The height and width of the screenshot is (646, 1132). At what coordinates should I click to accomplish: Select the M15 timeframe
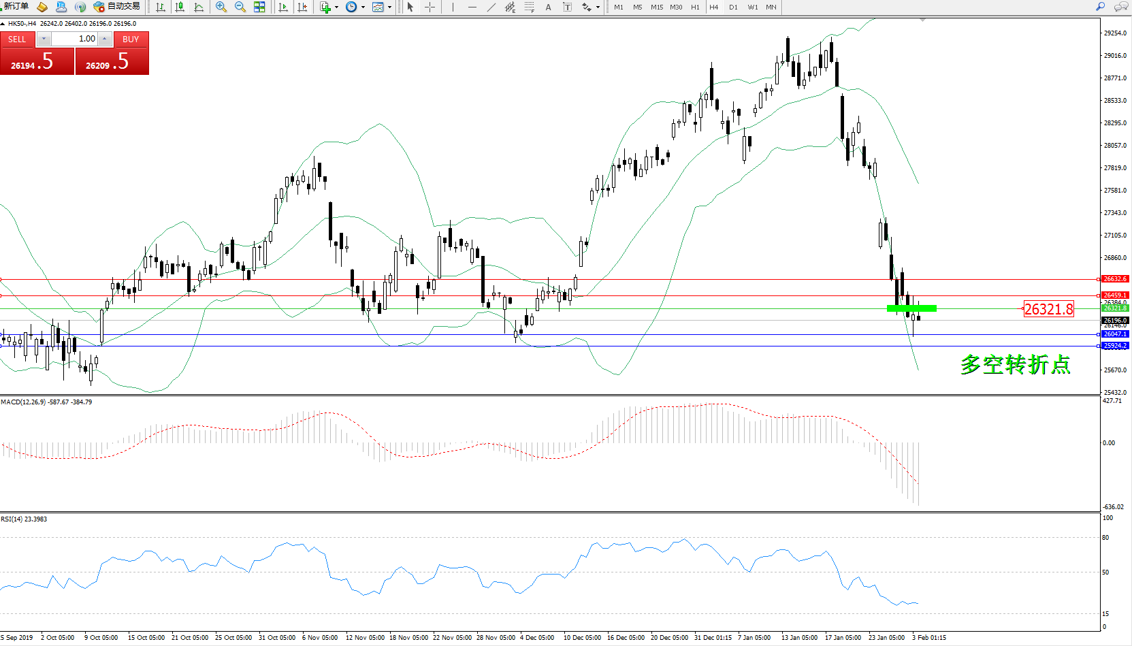[656, 7]
